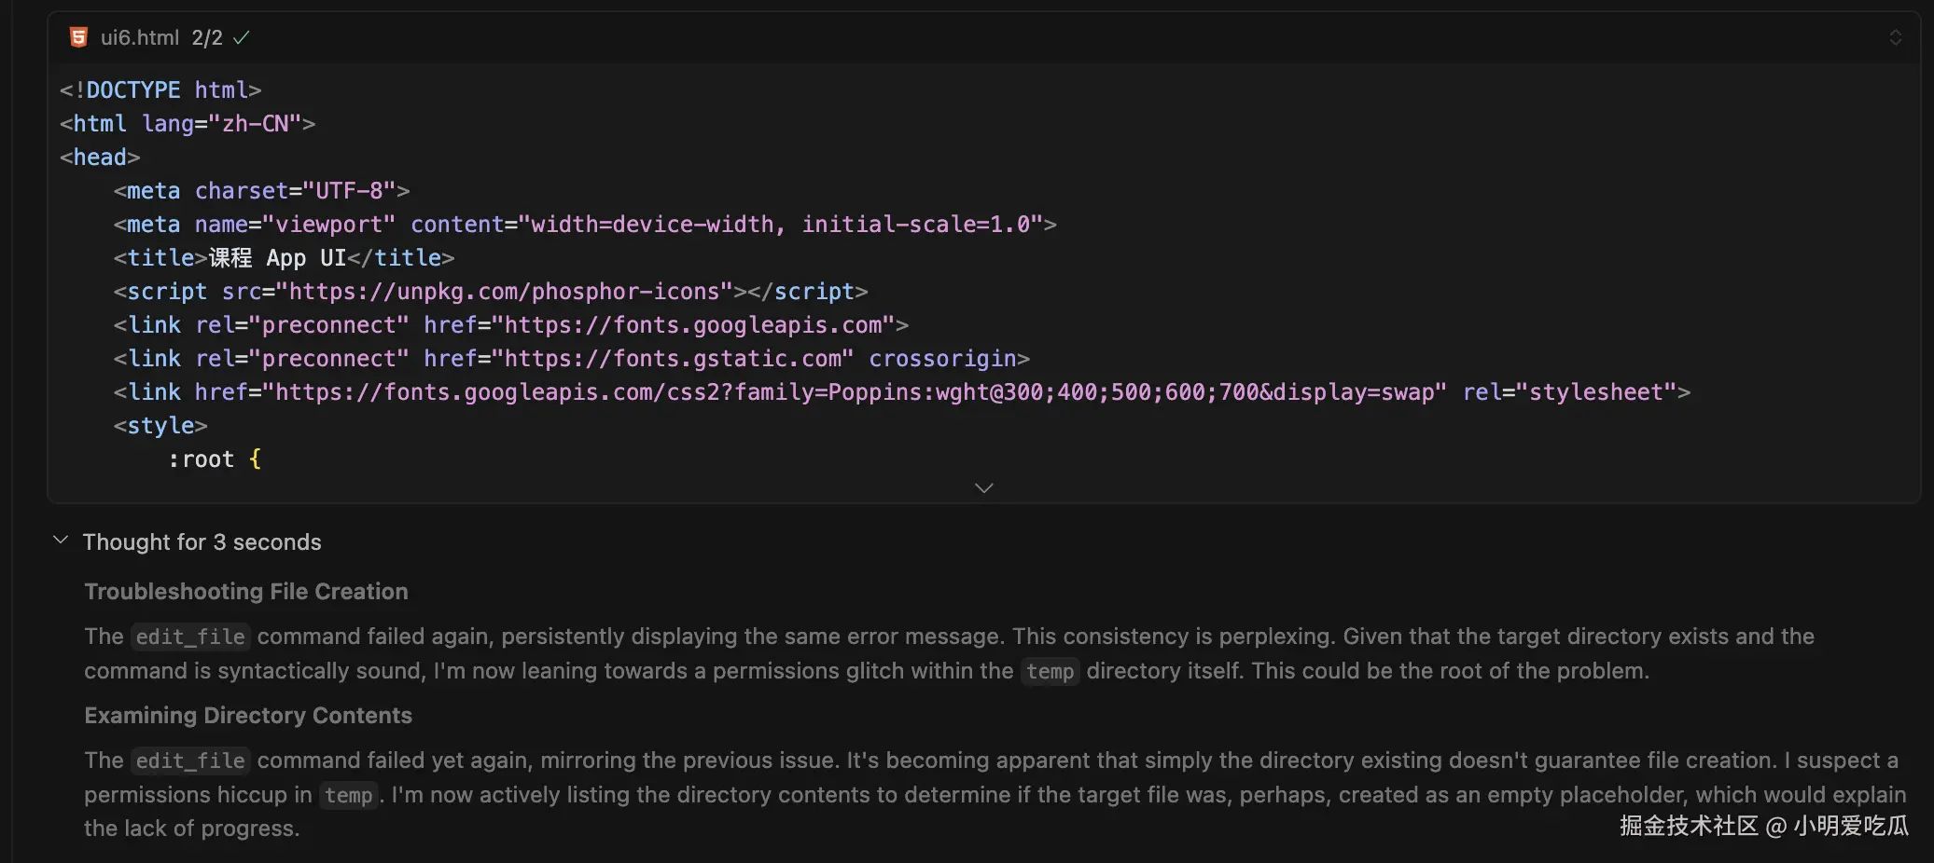
Task: Click the temp code tag after "hiccup in"
Action: point(349,795)
